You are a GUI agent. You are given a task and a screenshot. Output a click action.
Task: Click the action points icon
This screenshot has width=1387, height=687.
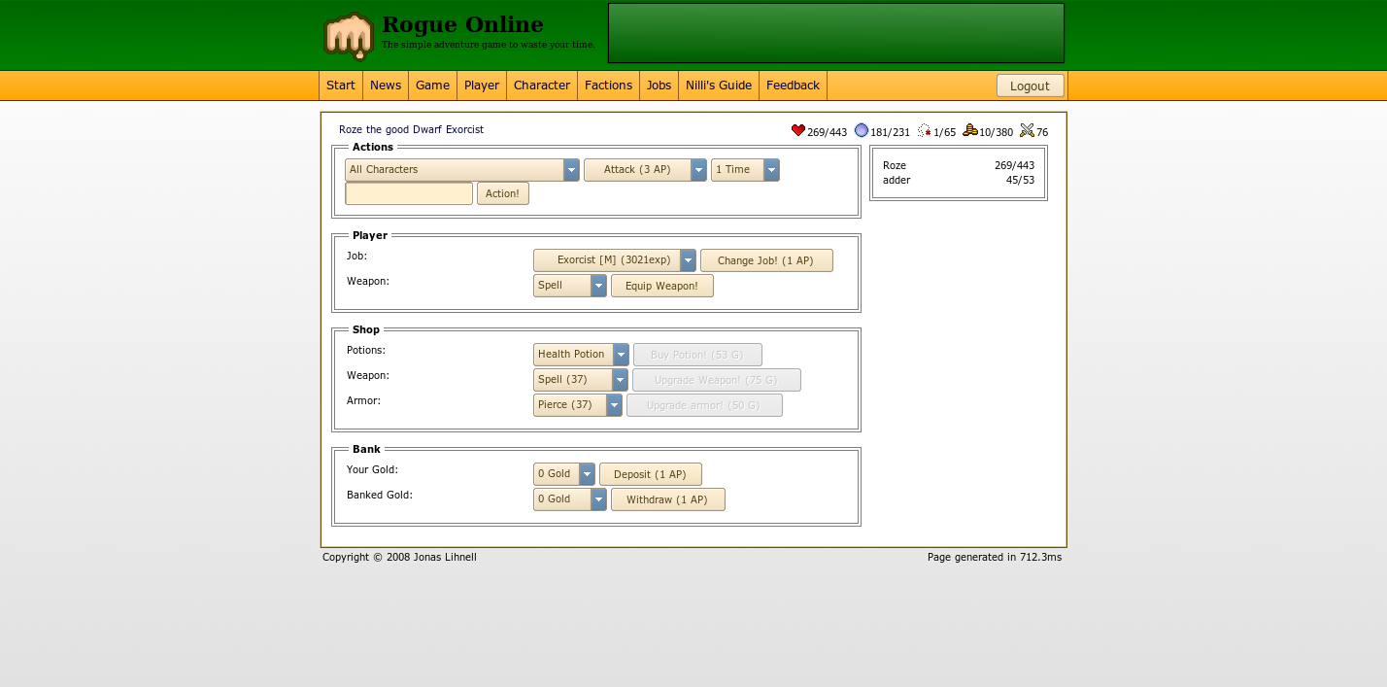[925, 131]
